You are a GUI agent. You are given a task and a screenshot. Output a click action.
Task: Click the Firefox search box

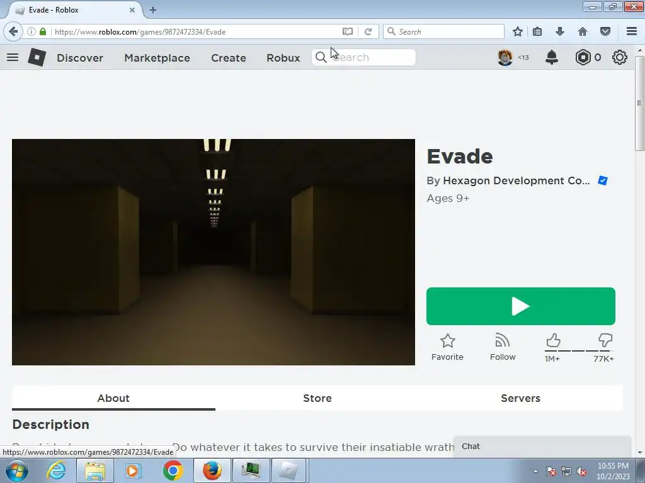443,31
